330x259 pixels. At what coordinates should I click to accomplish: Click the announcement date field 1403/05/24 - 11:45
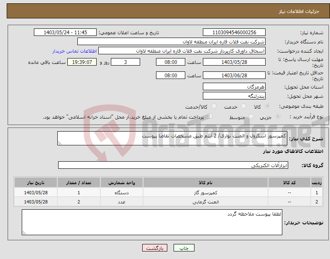65,33
